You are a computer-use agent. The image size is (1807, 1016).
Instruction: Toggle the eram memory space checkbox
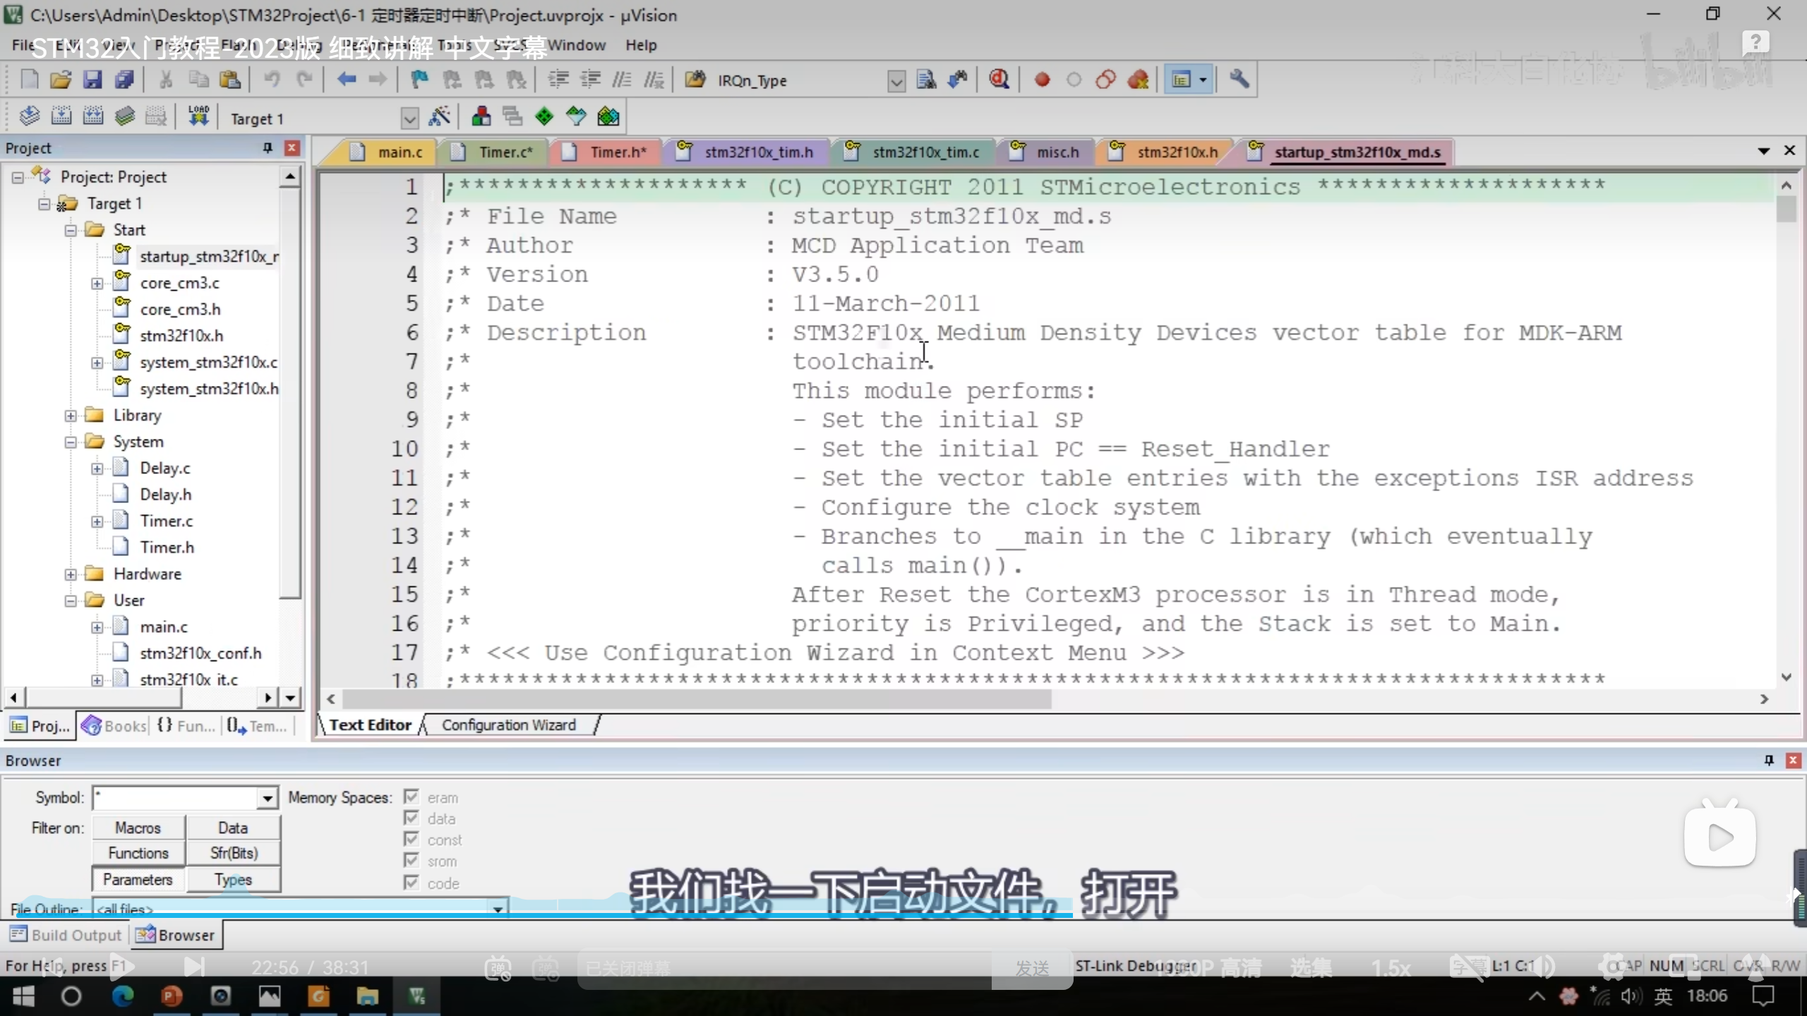point(412,797)
